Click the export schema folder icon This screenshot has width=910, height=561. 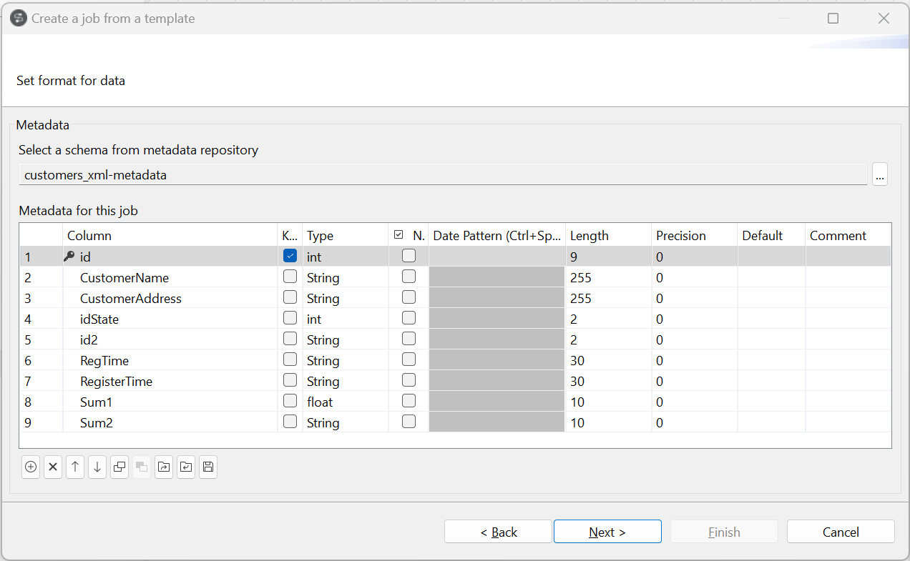click(164, 467)
